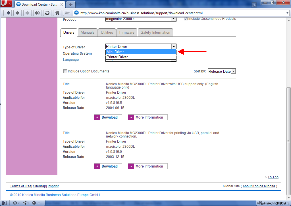Open a new tab with the plus button

pos(70,5)
